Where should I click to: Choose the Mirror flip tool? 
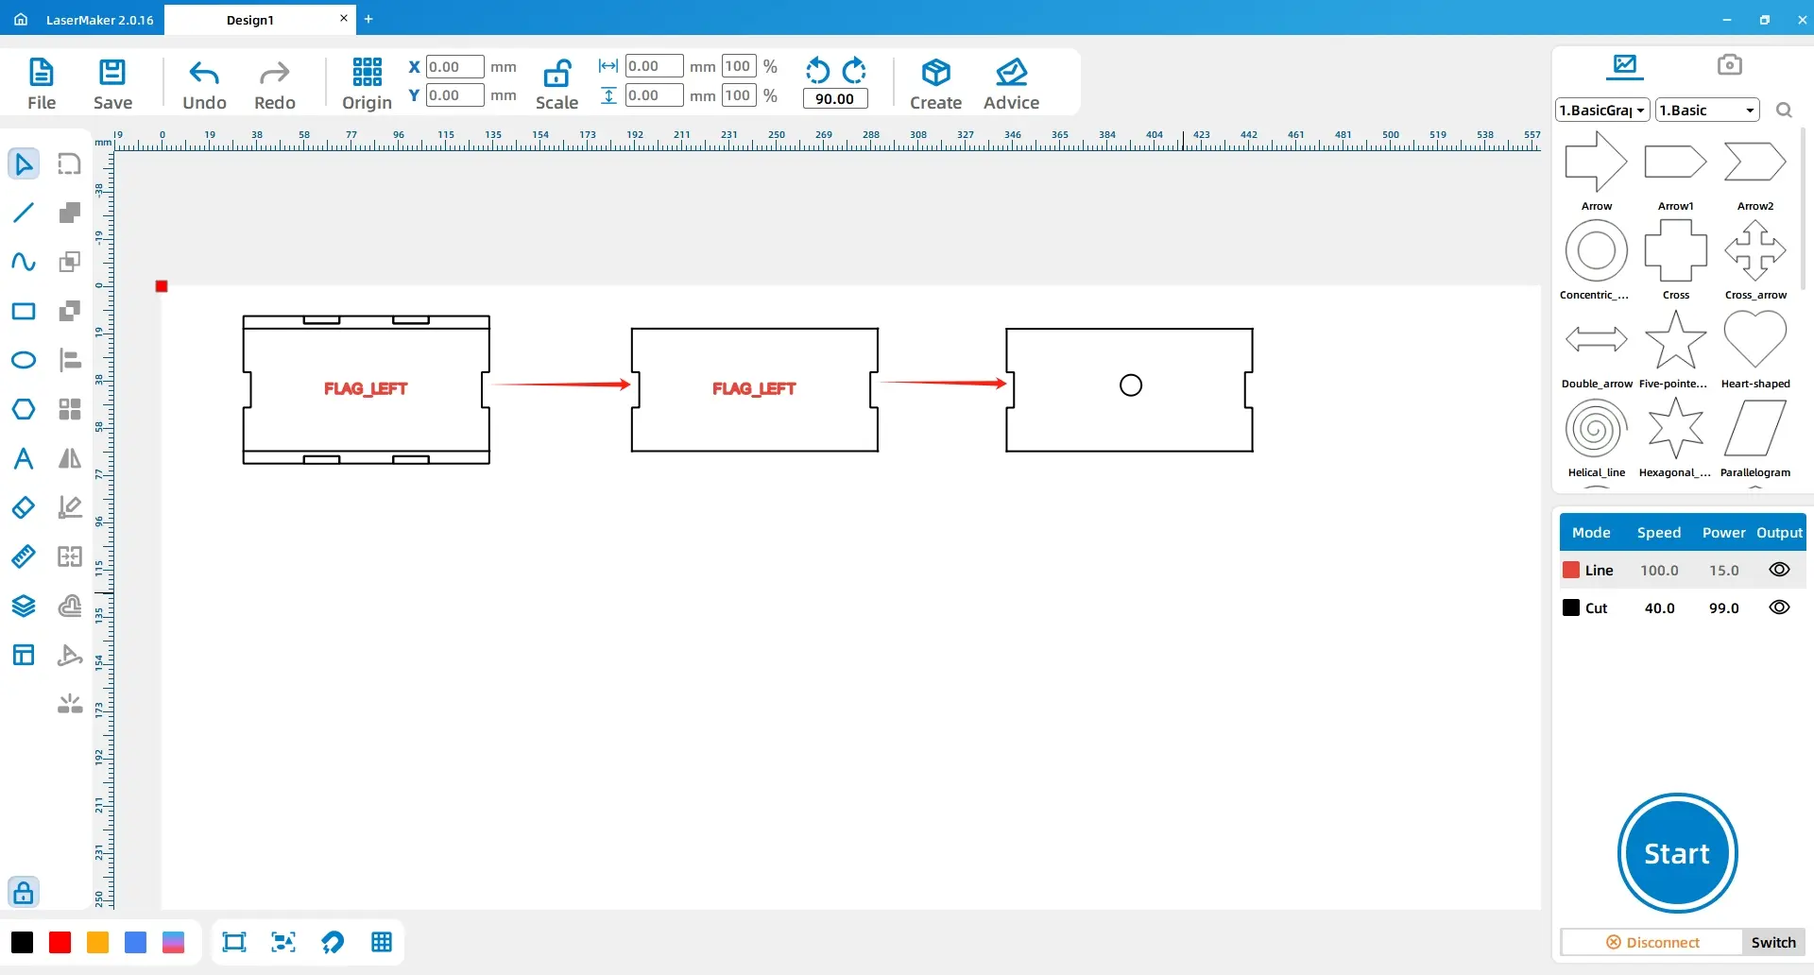tap(70, 458)
